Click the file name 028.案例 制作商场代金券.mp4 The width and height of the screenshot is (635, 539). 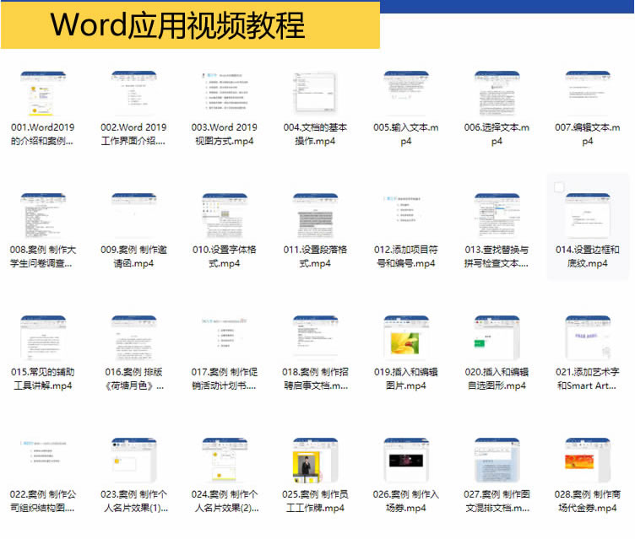pos(587,500)
